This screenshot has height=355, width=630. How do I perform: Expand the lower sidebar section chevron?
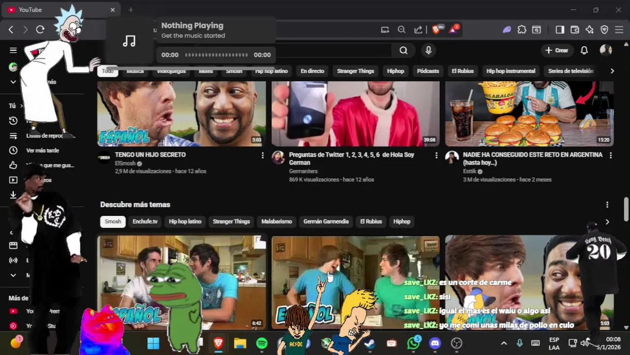point(13,275)
